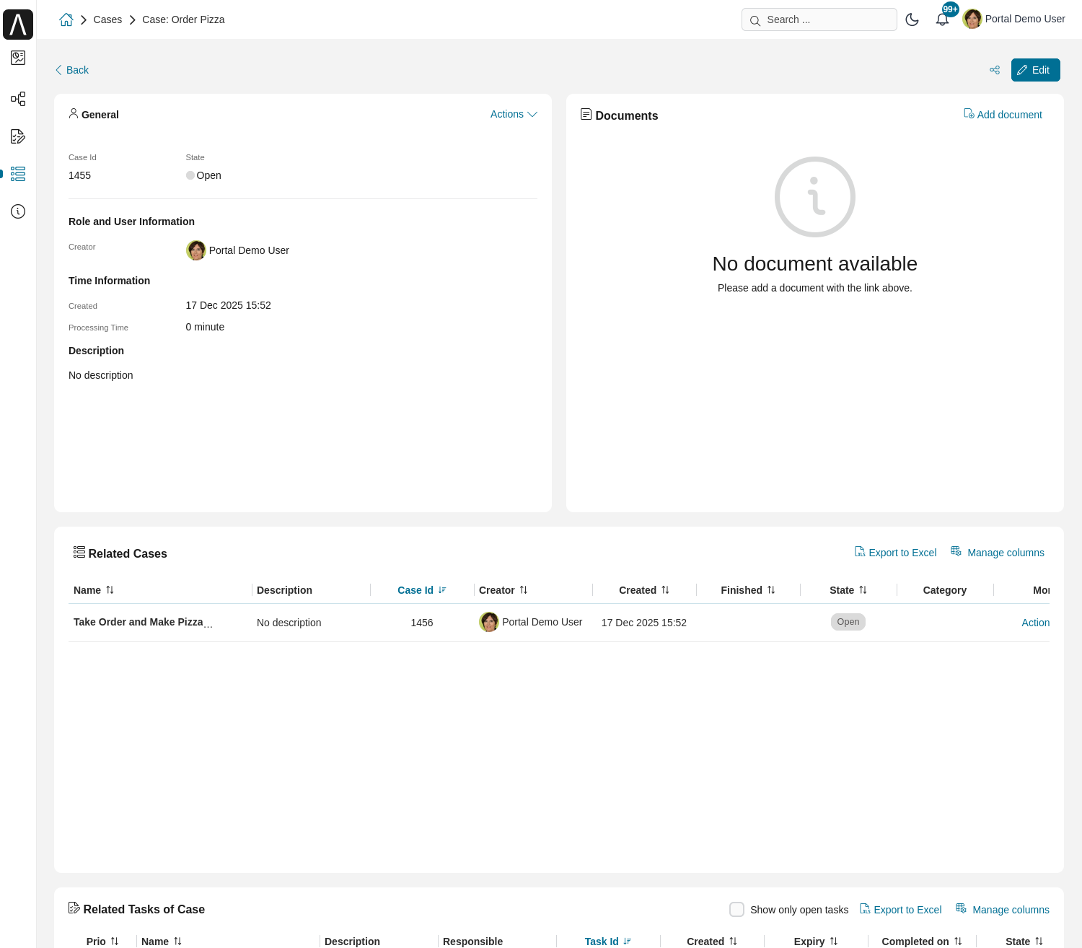Enable Show only open tasks checkbox
The image size is (1082, 948).
(736, 910)
